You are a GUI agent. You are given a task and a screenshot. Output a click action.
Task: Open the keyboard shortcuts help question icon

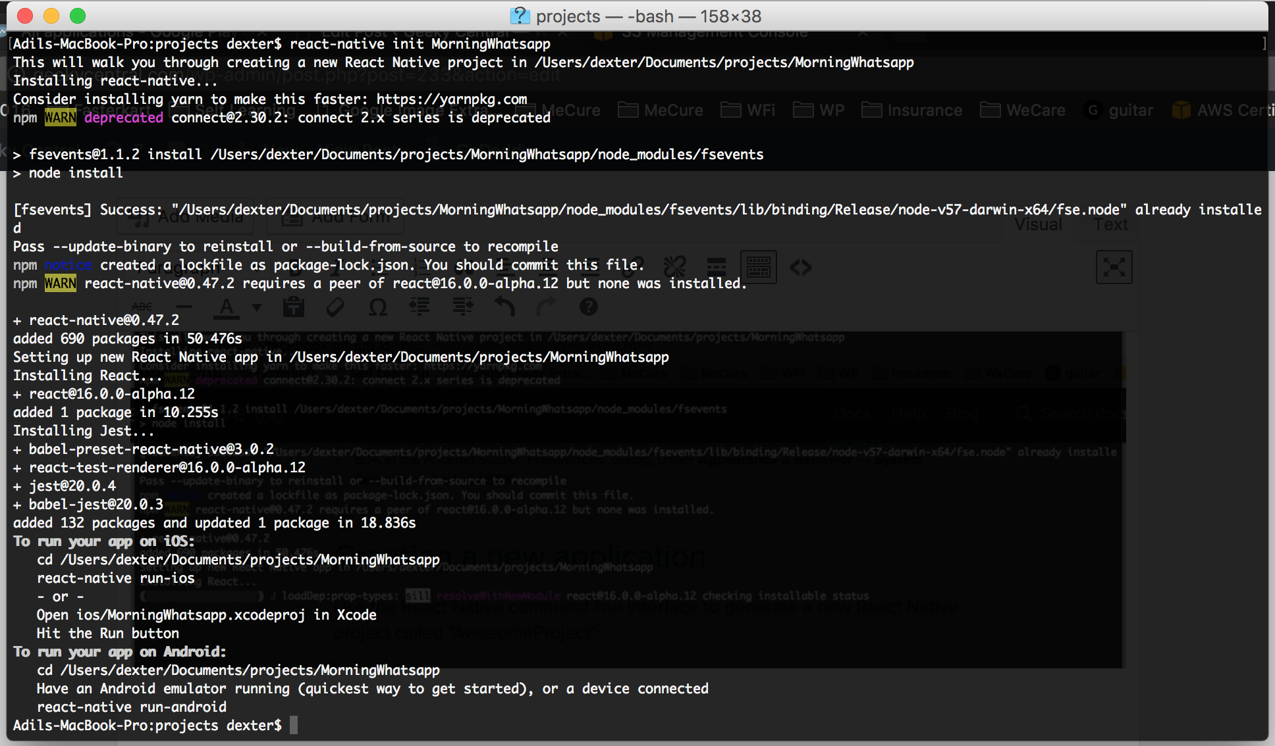(588, 307)
